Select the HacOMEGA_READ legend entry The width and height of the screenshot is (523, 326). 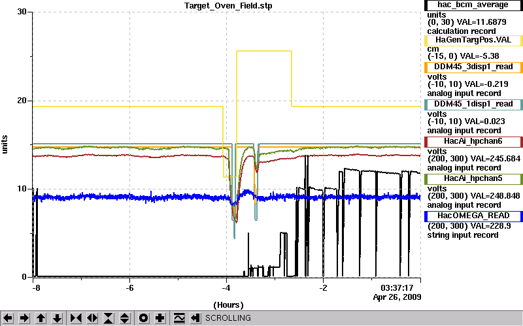pyautogui.click(x=473, y=216)
